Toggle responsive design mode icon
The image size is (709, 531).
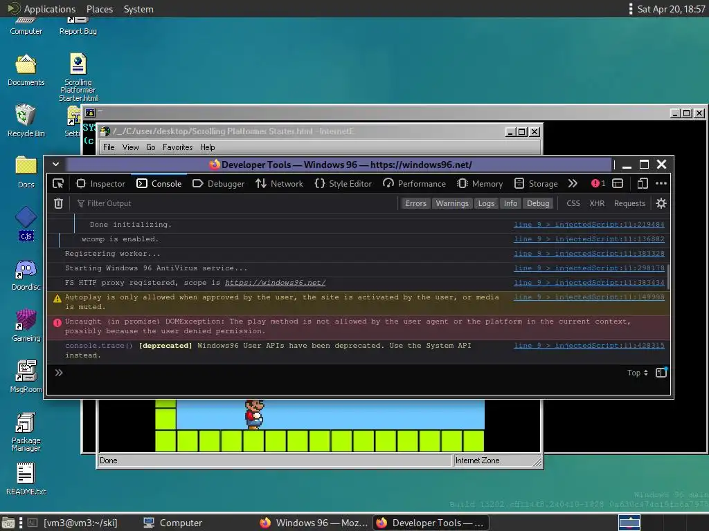[643, 183]
